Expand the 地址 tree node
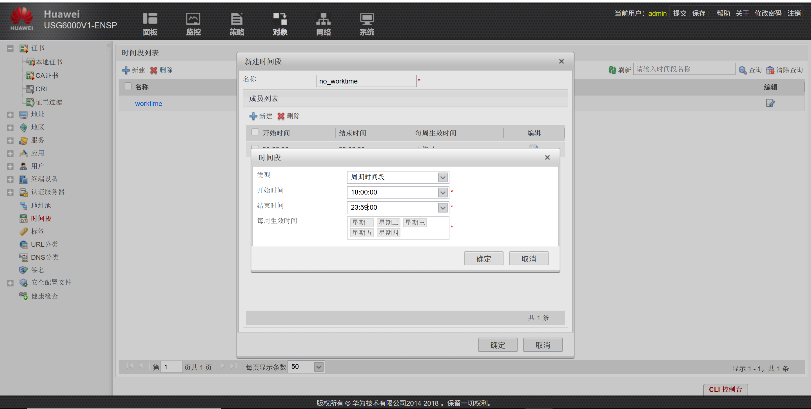This screenshot has height=409, width=811. 10,114
